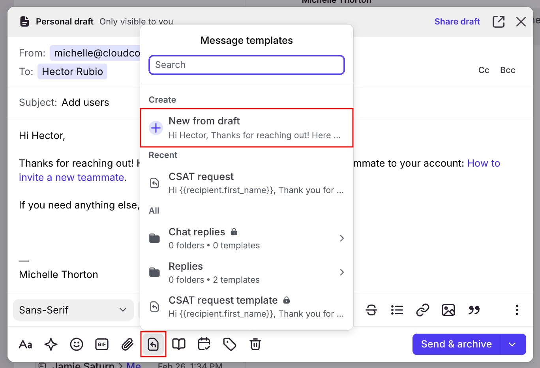The width and height of the screenshot is (540, 368).
Task: Attach a file with paperclip icon
Action: pos(127,344)
